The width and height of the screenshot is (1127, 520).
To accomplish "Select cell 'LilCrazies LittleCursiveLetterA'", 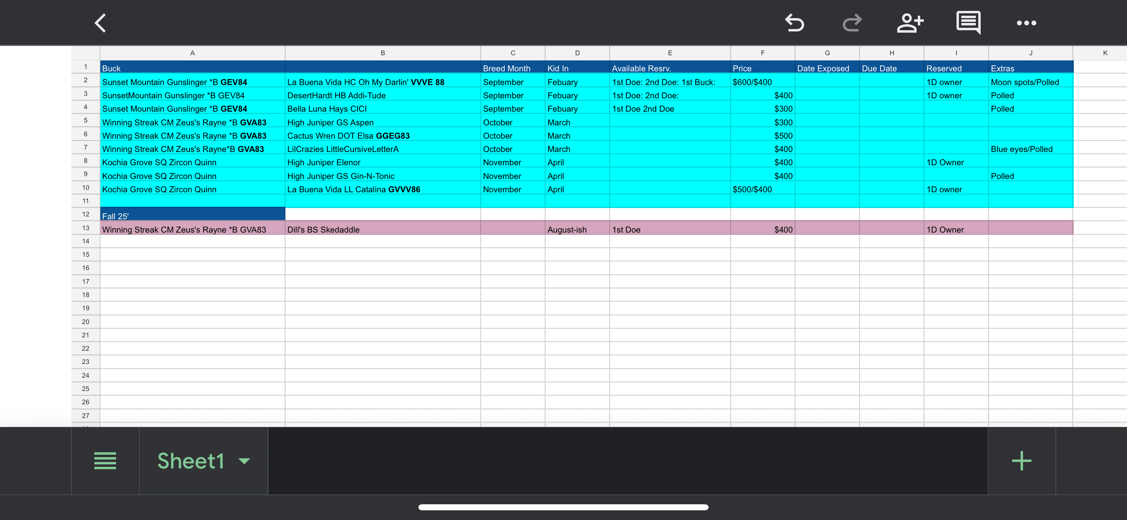I will (x=383, y=148).
